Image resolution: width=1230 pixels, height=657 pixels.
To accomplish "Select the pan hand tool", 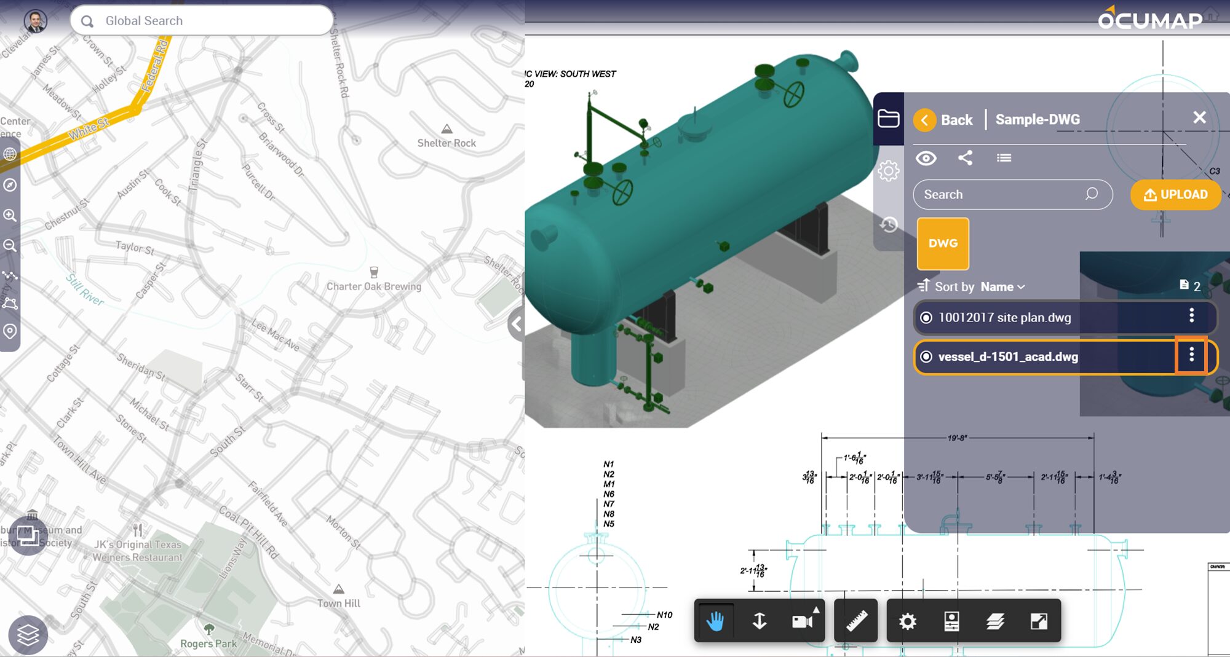I will coord(715,621).
